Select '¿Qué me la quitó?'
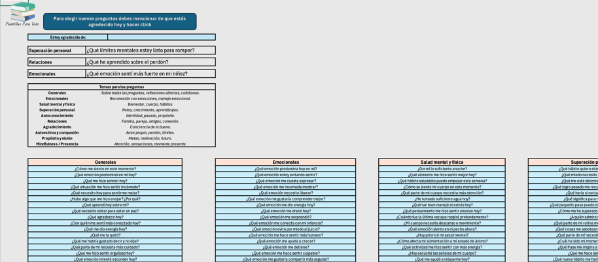The height and width of the screenshot is (262, 598). click(x=105, y=235)
